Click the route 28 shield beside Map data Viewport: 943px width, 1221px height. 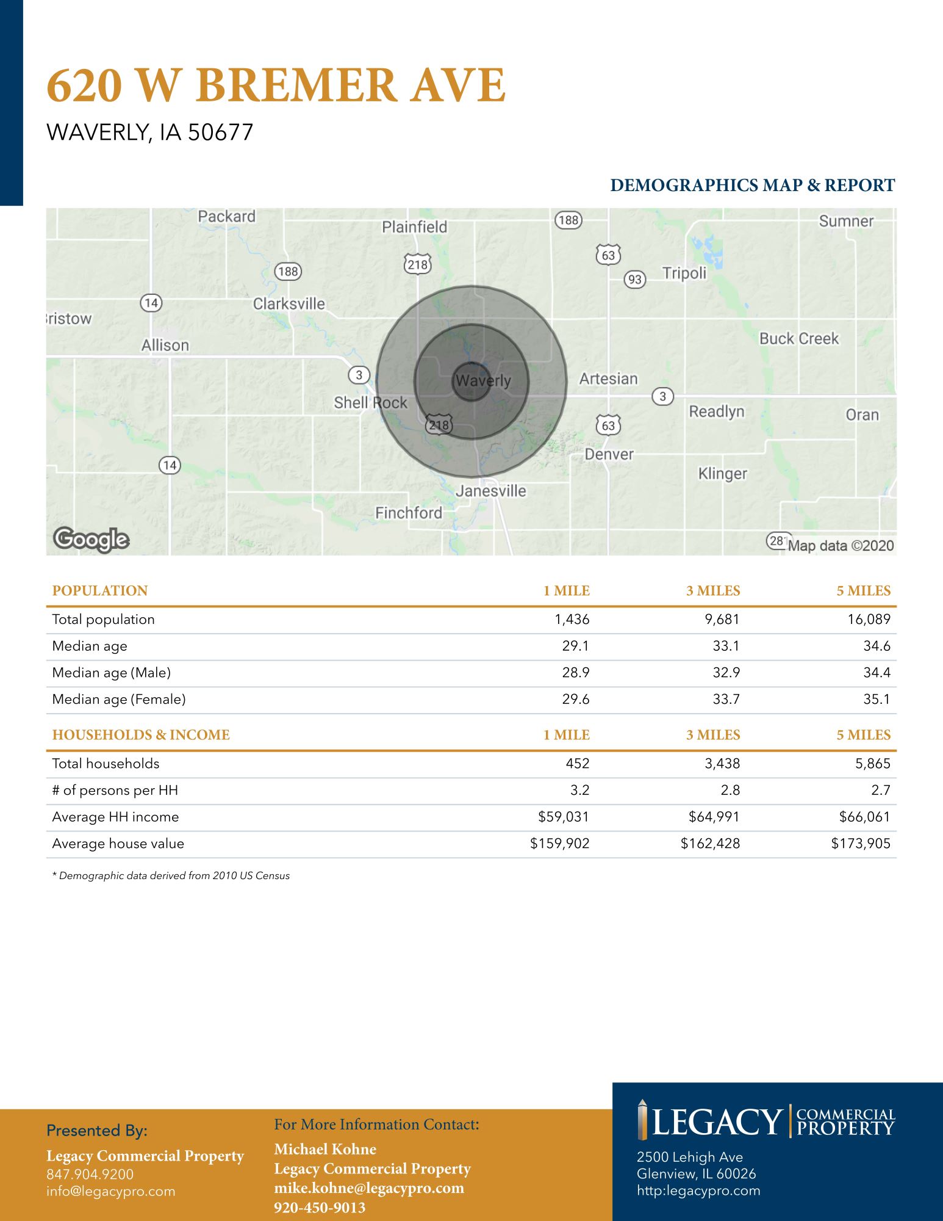[776, 541]
